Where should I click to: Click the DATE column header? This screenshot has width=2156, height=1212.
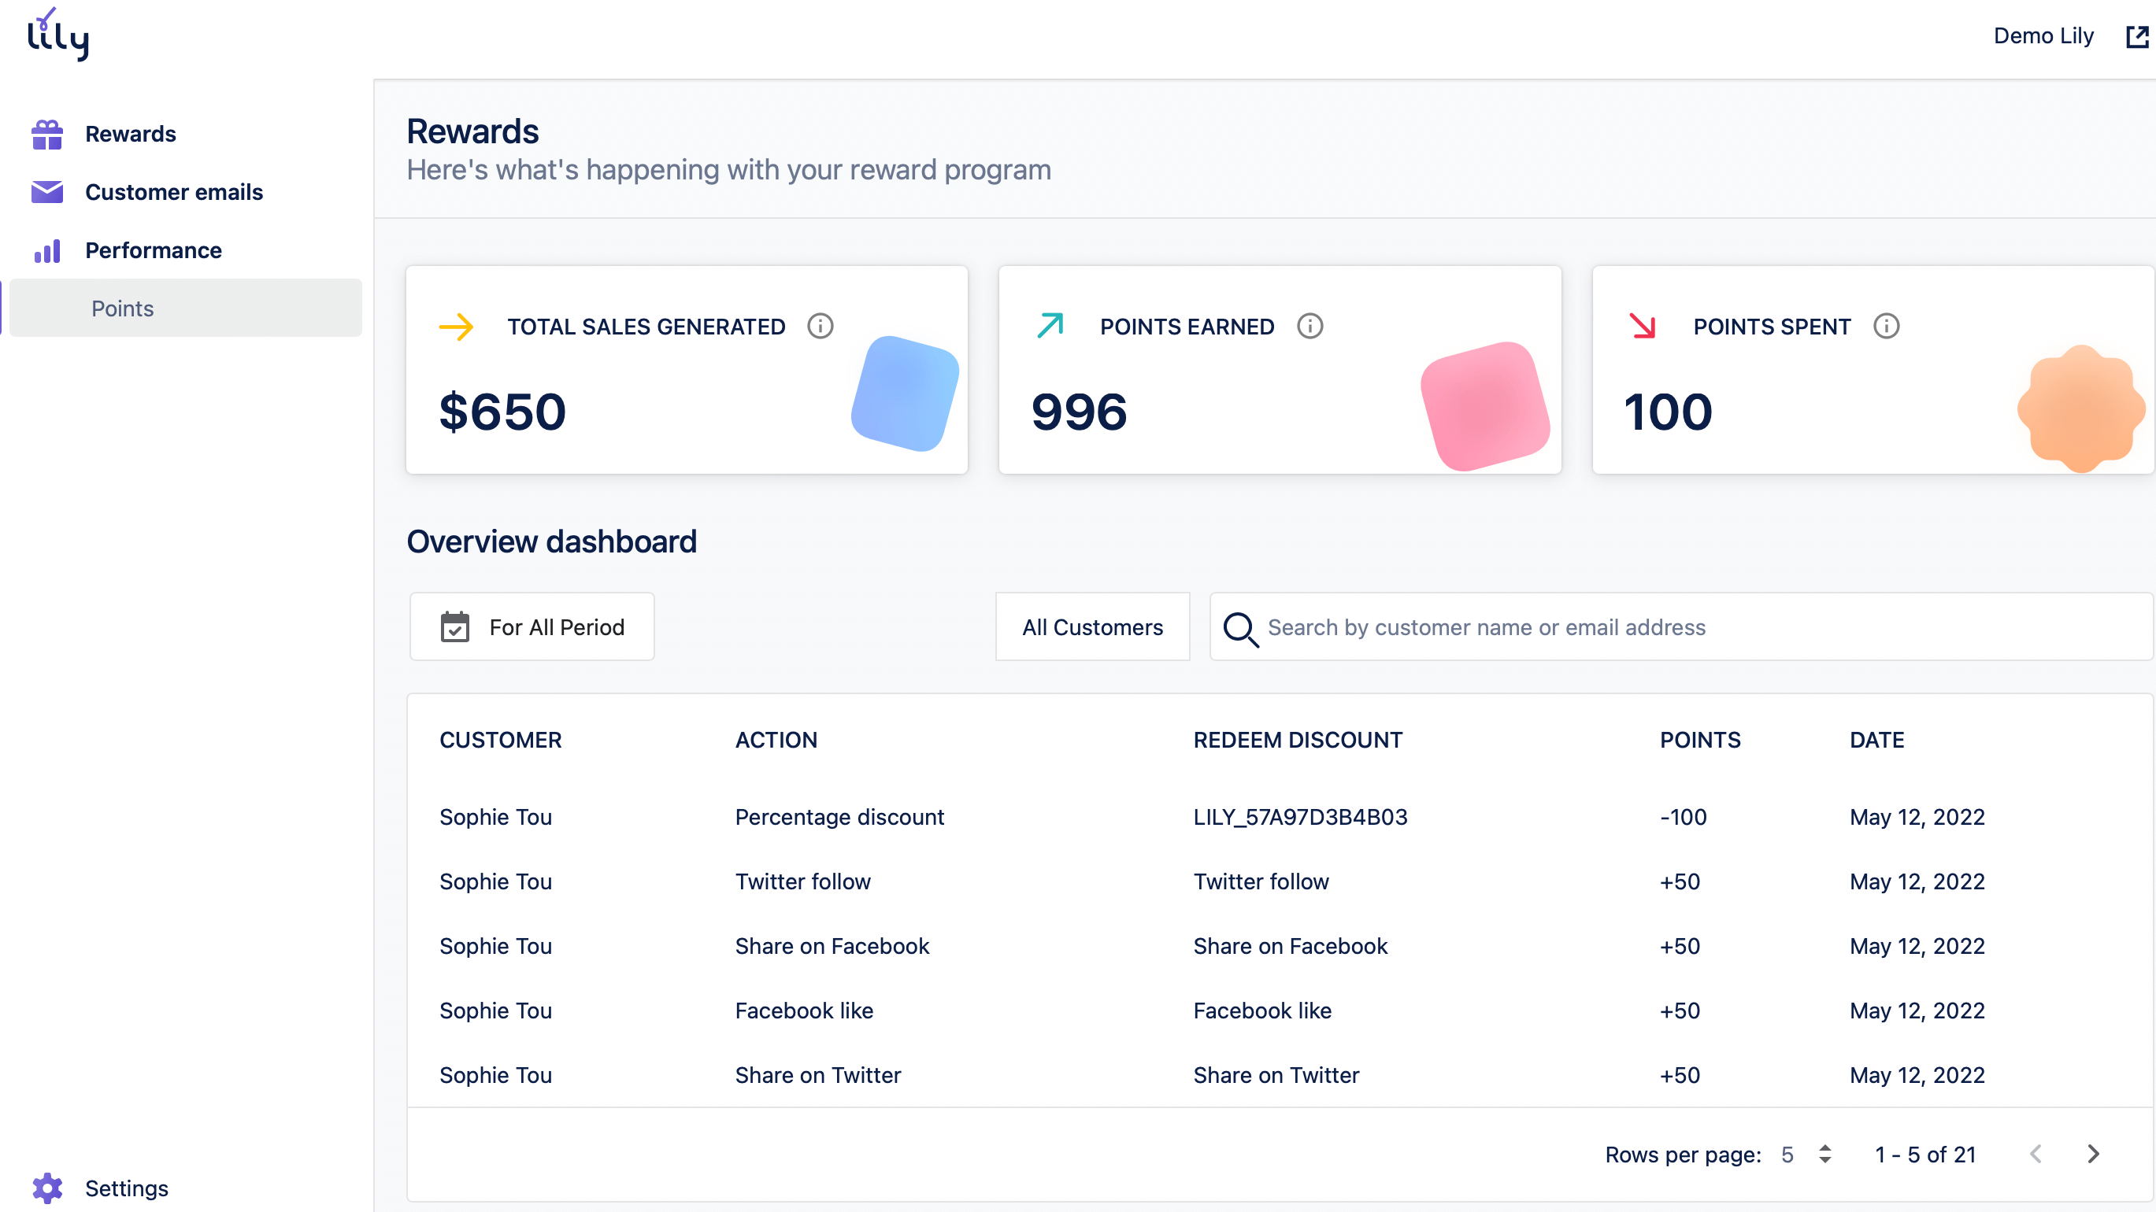[x=1876, y=740]
